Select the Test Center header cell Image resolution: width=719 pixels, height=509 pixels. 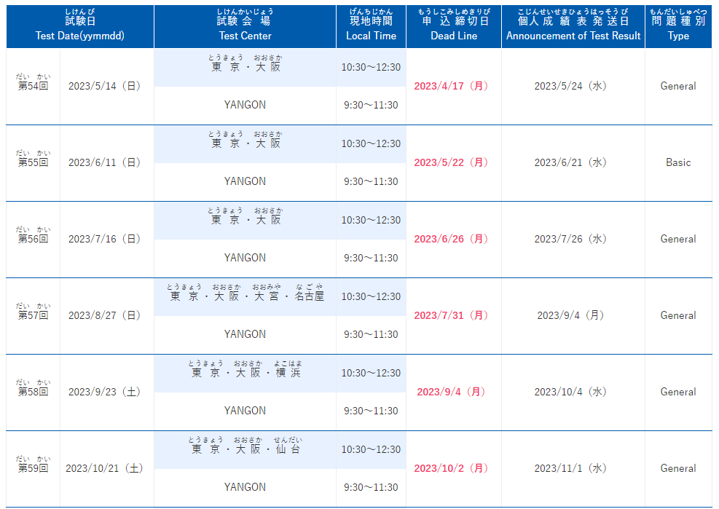coord(245,27)
